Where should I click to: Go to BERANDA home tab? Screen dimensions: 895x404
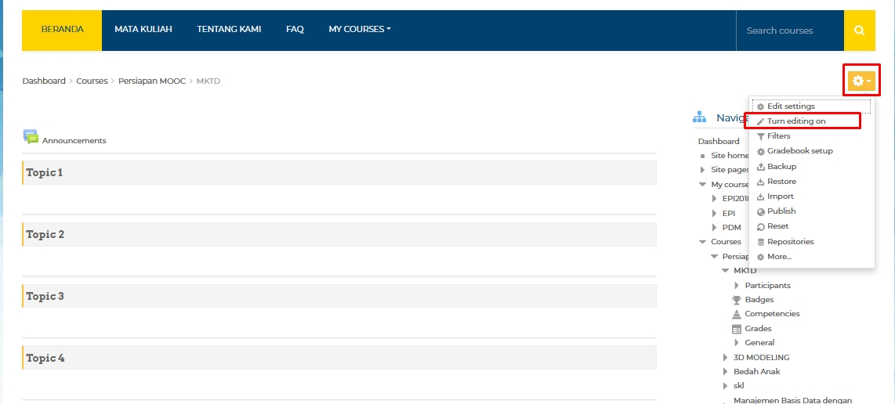click(62, 30)
